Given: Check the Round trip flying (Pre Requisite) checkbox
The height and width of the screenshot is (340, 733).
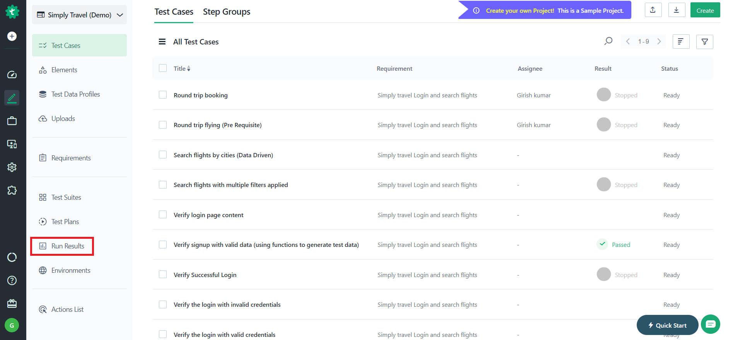Looking at the screenshot, I should tap(163, 125).
